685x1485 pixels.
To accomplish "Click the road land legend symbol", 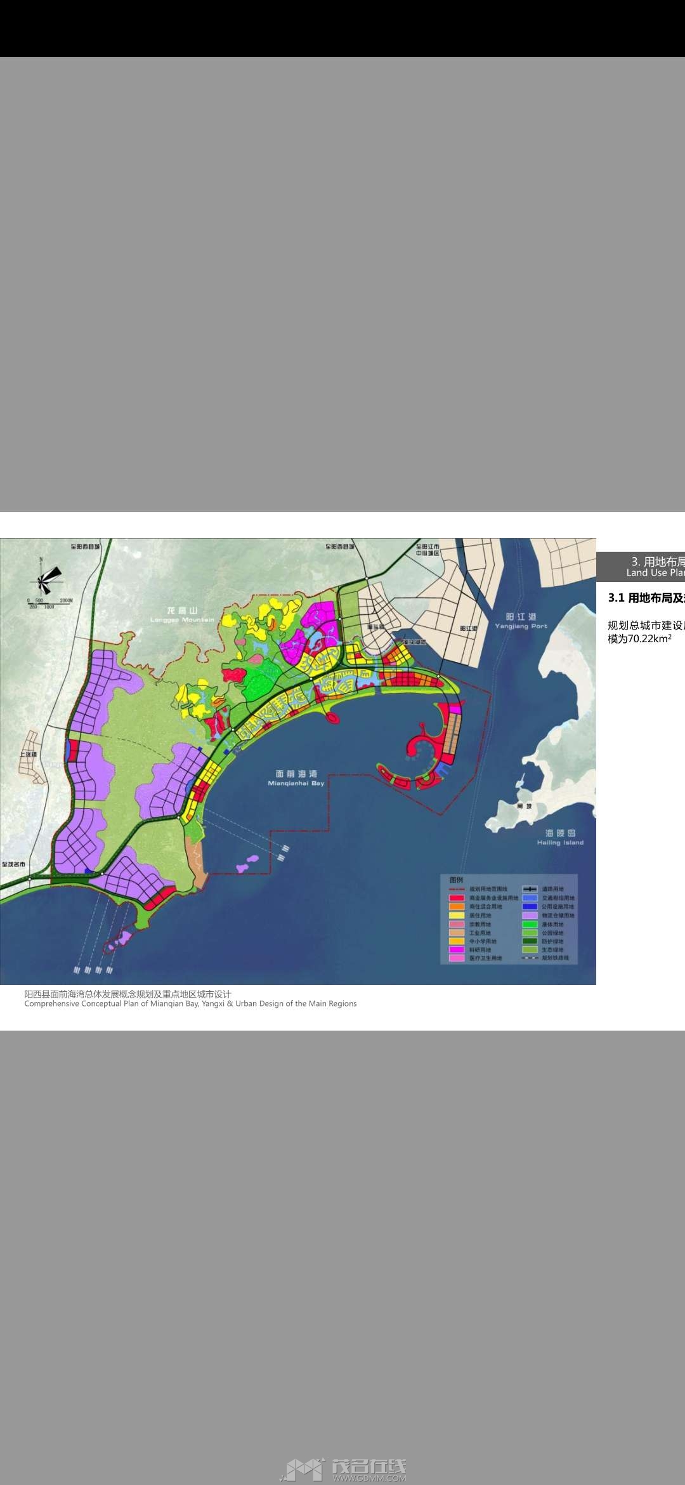I will tap(530, 889).
